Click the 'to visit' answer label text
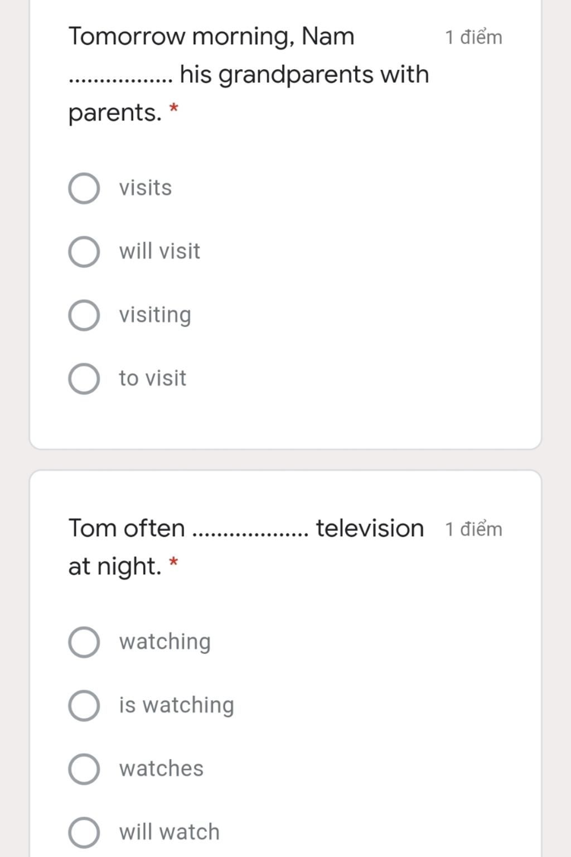The image size is (571, 857). 152,379
